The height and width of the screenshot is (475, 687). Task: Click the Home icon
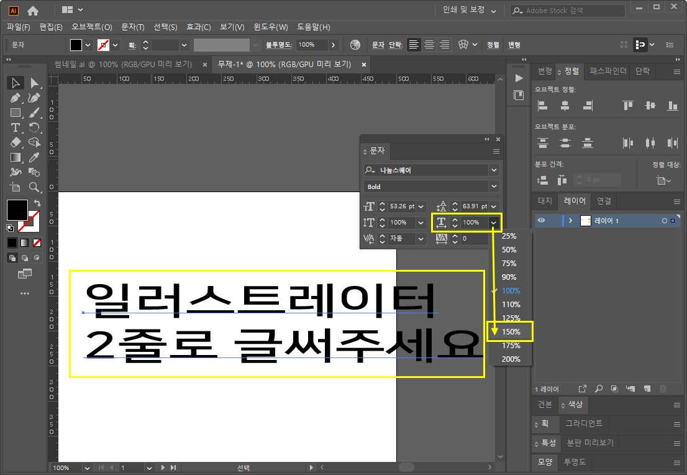[33, 10]
